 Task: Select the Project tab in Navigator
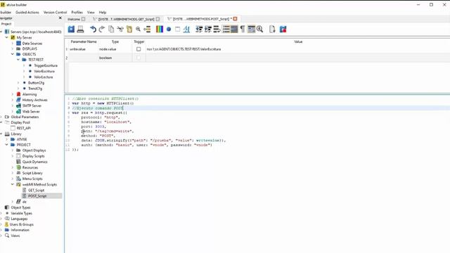(x=6, y=24)
